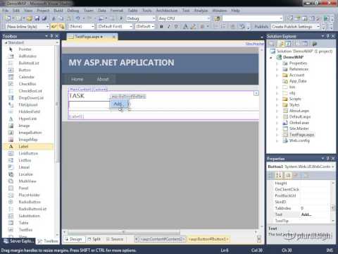Toggle Alphabetical sorting in Properties panel
This screenshot has width=338, height=254.
click(279, 175)
